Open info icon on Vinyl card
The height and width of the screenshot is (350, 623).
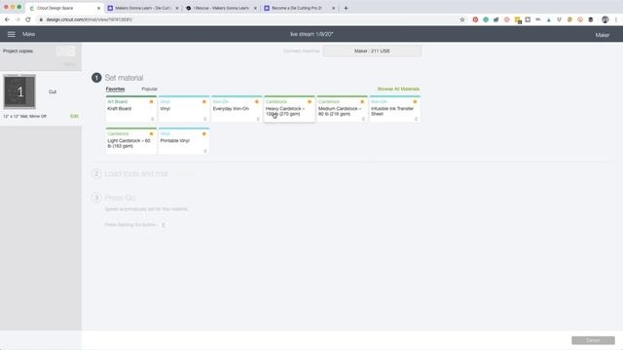click(205, 119)
